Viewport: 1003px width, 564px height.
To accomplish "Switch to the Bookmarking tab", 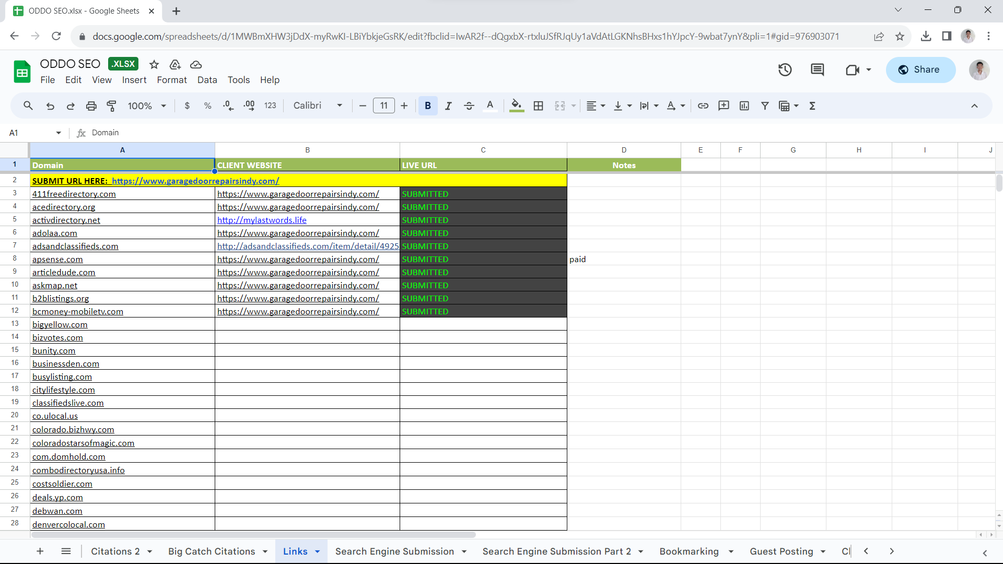I will coord(689,551).
